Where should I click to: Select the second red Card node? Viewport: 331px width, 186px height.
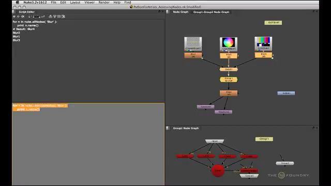pos(206,156)
